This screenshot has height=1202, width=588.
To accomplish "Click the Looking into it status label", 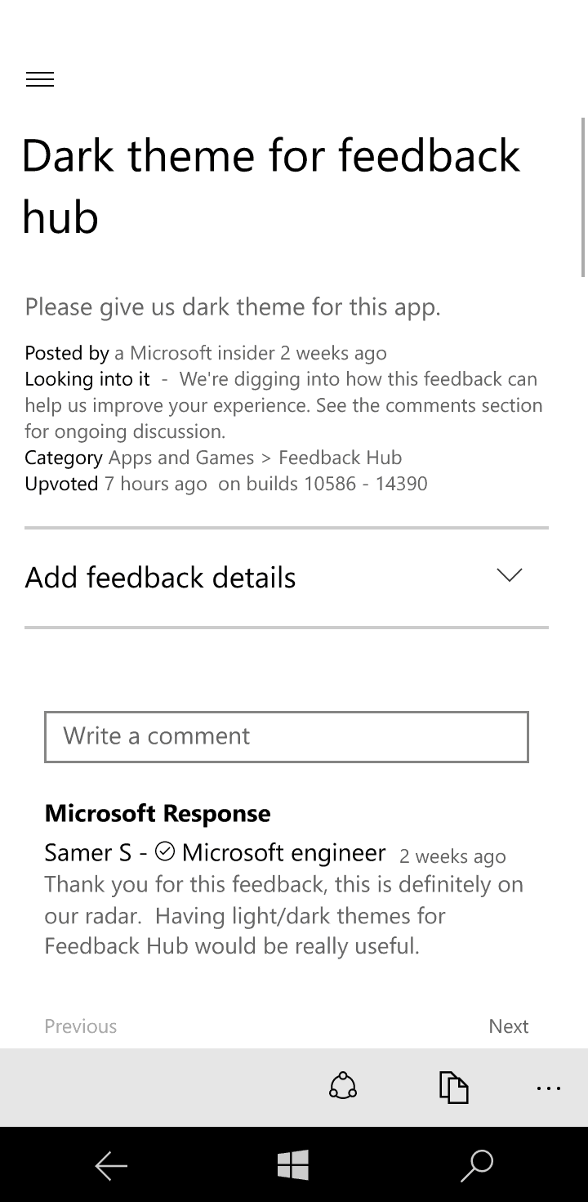I will pos(87,379).
